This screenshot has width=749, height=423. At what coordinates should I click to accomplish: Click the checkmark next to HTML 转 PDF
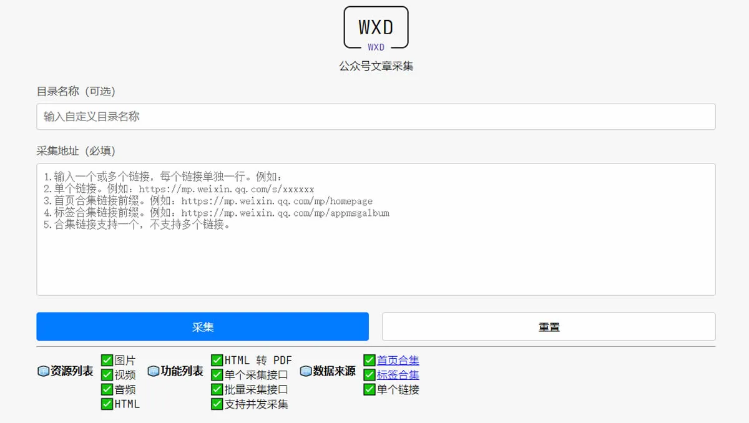[x=217, y=360]
